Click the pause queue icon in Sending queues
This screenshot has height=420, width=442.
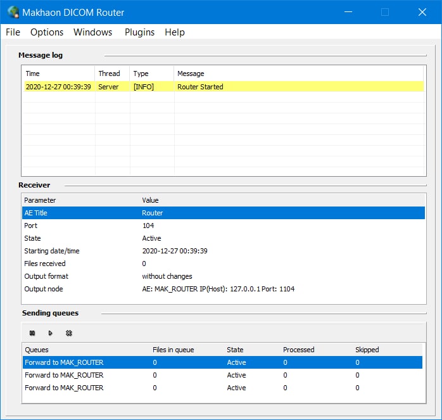click(x=32, y=333)
